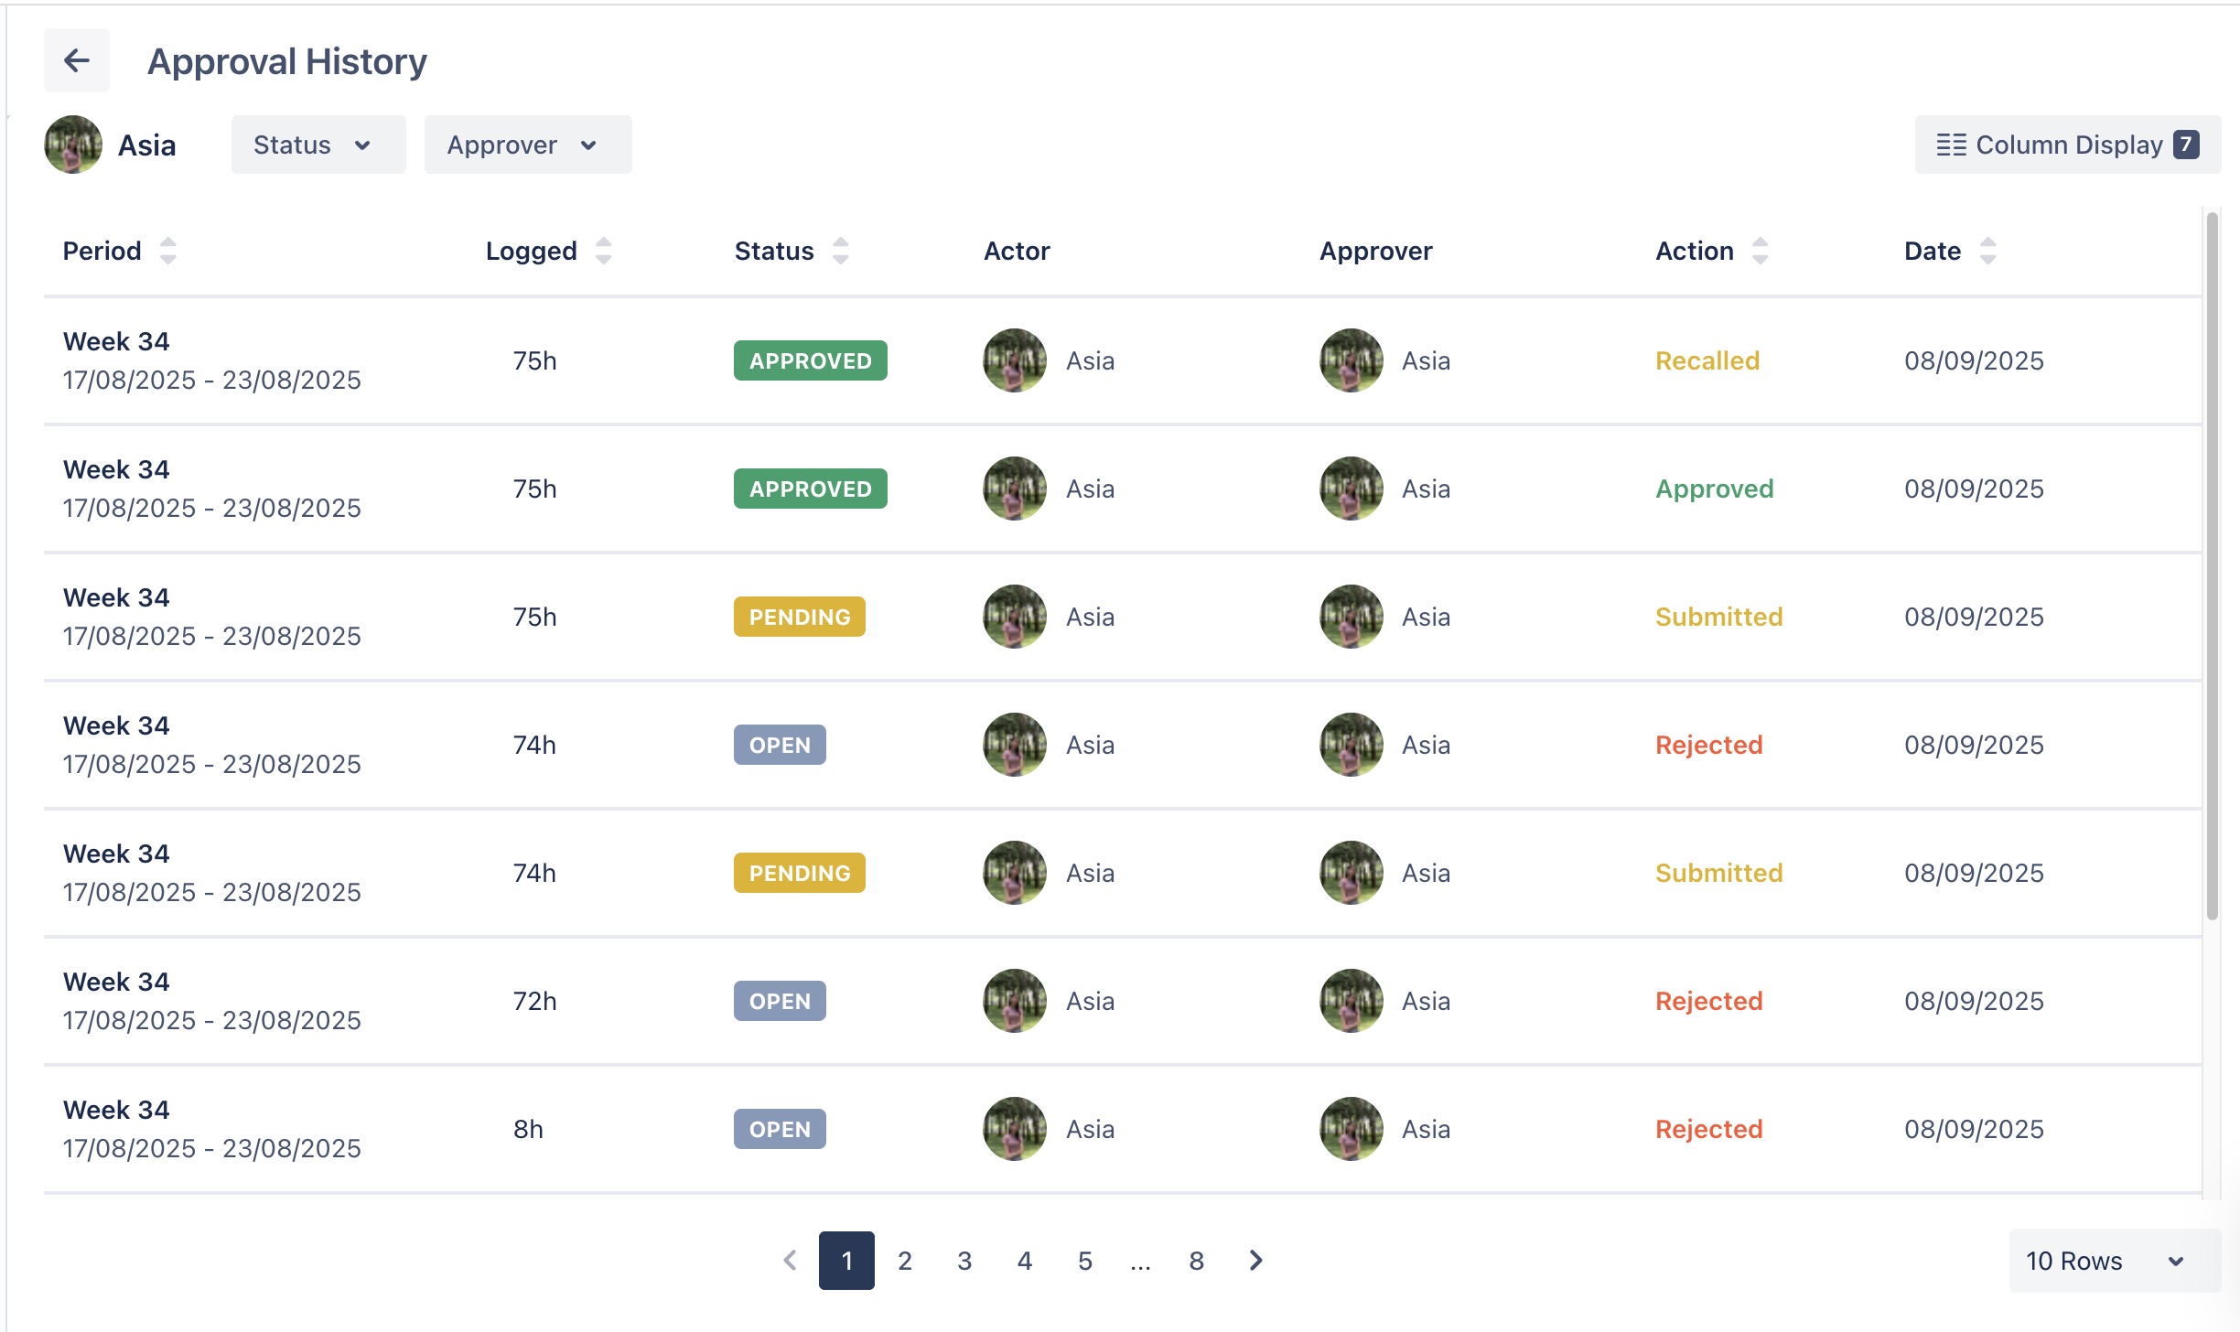Click previous page arrow
The height and width of the screenshot is (1332, 2240).
[x=790, y=1261]
